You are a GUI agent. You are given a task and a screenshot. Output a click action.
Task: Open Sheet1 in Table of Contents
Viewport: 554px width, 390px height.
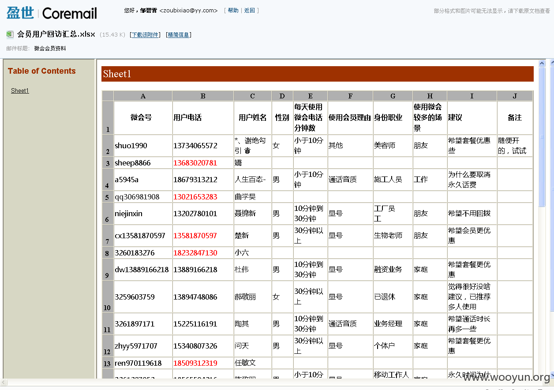click(x=20, y=90)
